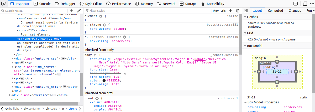This screenshot has height=112, width=315.
Task: Expand the img img_centre node
Action: pyautogui.click(x=13, y=67)
